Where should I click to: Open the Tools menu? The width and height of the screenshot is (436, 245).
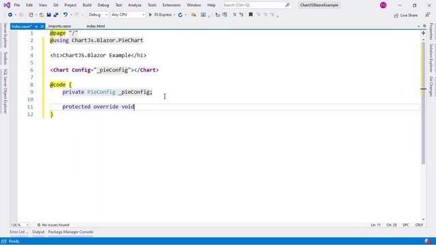tap(152, 5)
